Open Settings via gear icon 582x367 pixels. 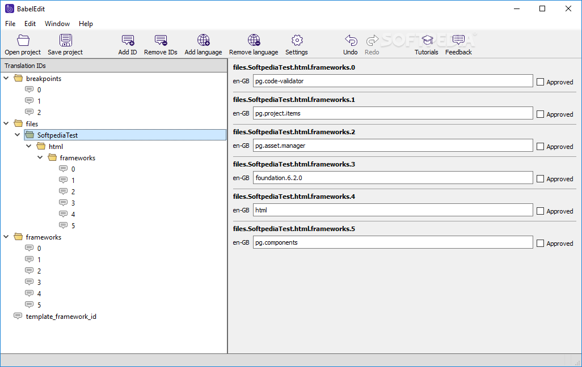pos(297,40)
